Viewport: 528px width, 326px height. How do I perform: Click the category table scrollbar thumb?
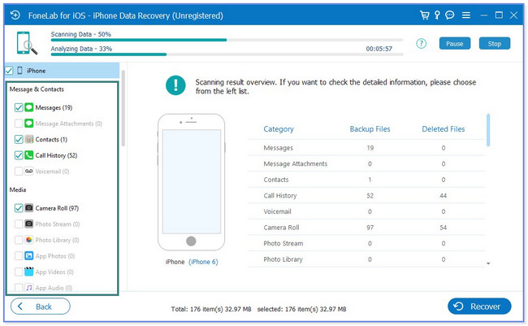point(488,130)
